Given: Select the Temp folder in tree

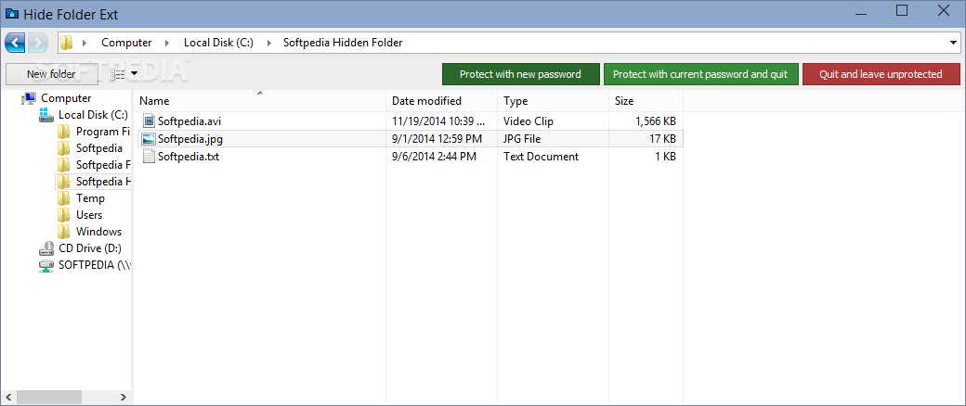Looking at the screenshot, I should (x=90, y=198).
